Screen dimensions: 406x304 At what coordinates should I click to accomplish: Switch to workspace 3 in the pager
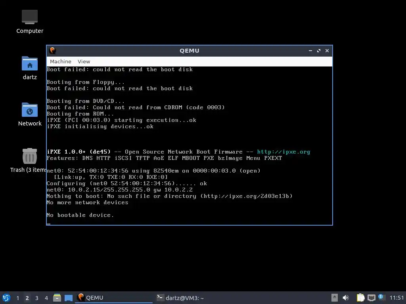tap(37, 298)
